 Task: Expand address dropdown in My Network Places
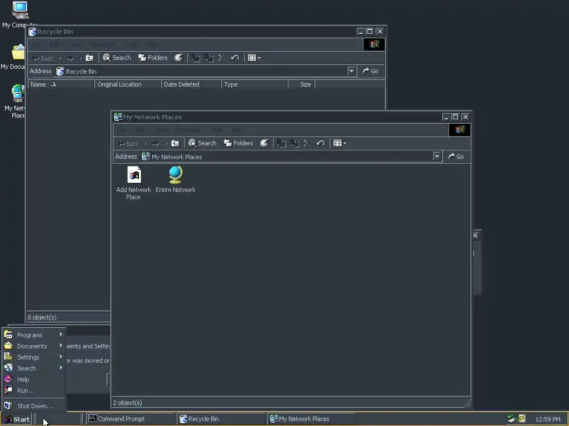pyautogui.click(x=437, y=156)
